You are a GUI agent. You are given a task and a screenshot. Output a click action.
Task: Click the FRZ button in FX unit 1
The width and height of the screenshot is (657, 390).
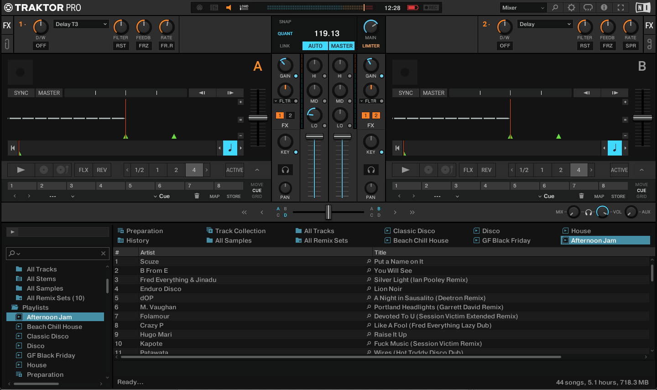coord(144,46)
